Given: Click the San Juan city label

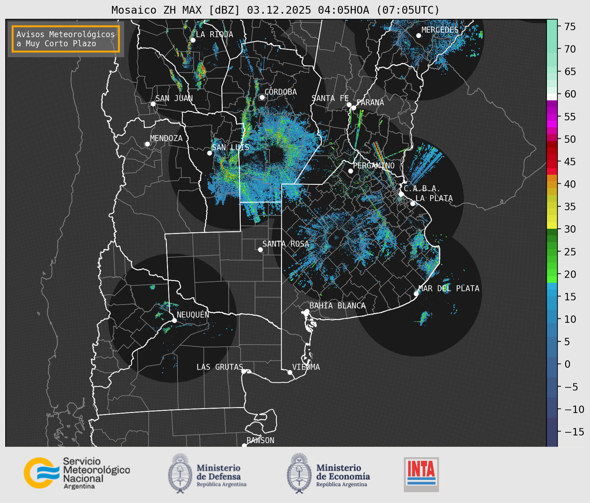Looking at the screenshot, I should 174,98.
